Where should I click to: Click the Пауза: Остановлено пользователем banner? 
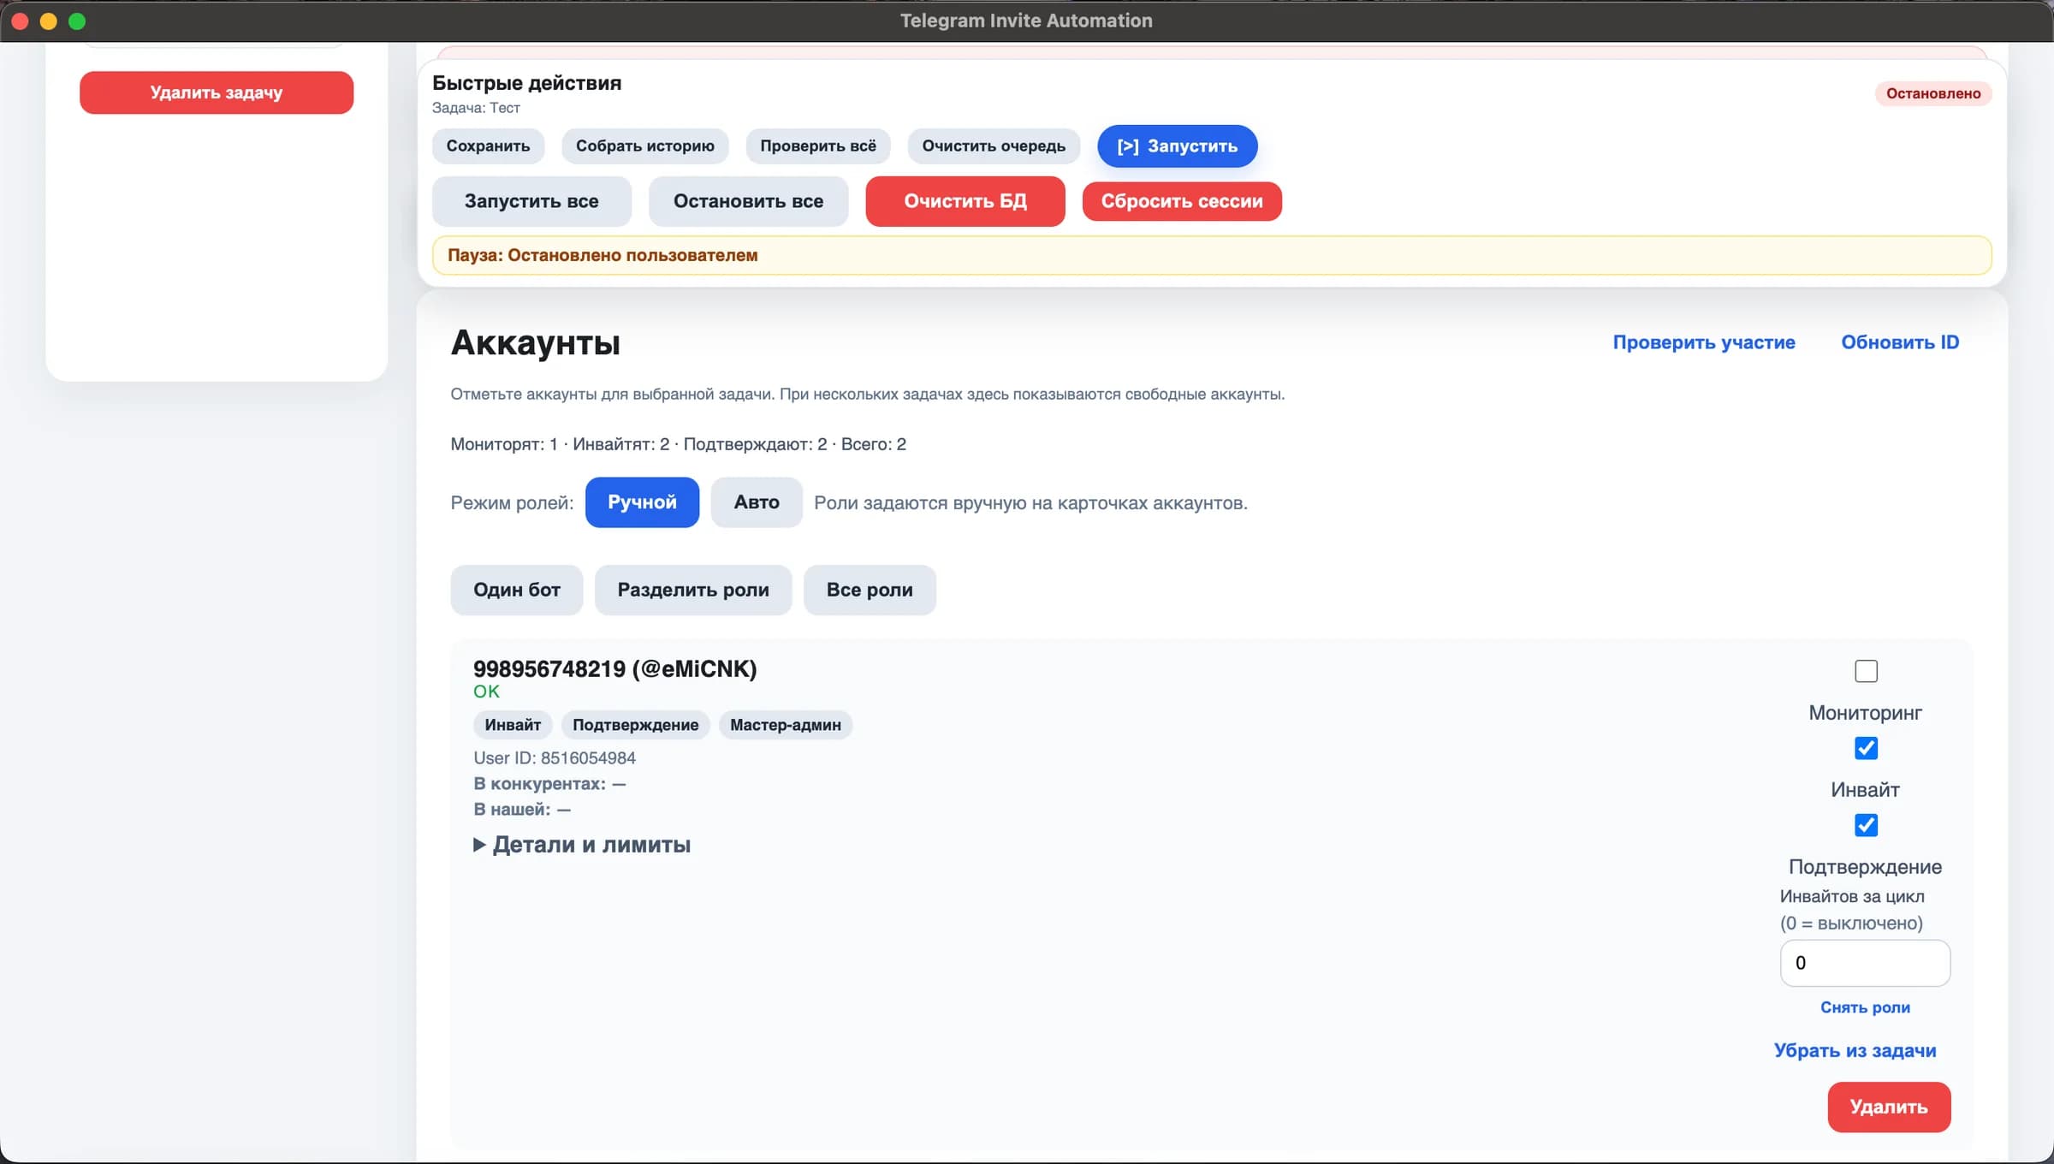tap(1212, 255)
